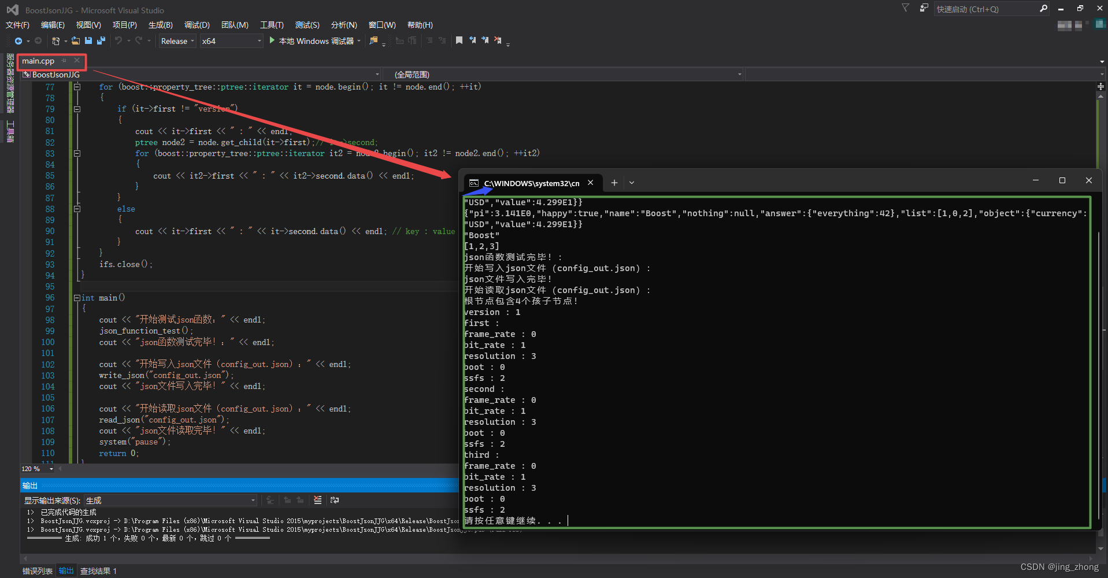Open the 调试(D) menu

(x=197, y=25)
